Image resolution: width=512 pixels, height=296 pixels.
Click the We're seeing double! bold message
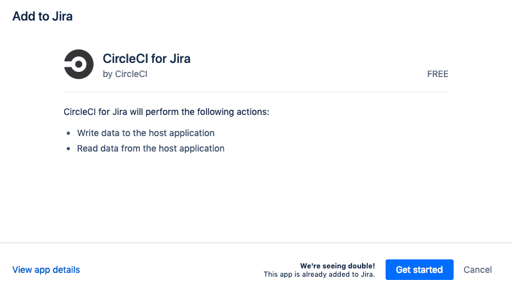tap(337, 266)
